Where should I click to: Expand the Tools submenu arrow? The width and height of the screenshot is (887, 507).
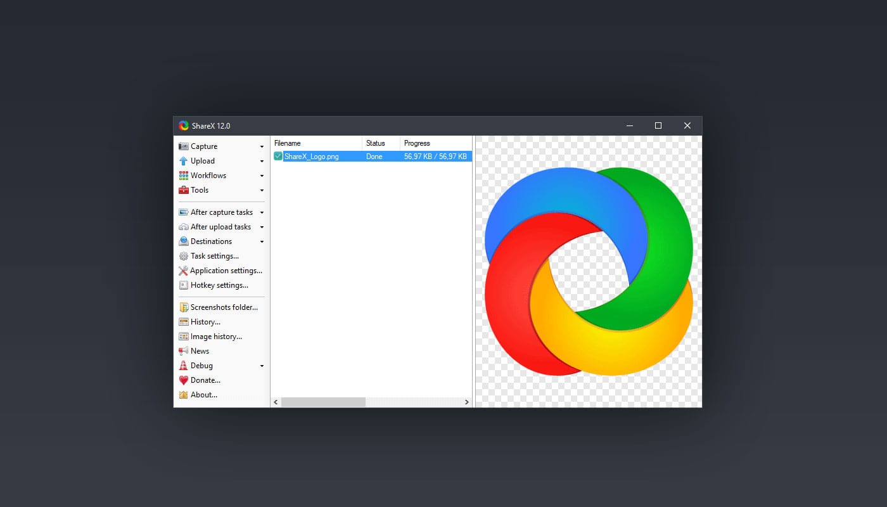pyautogui.click(x=262, y=191)
